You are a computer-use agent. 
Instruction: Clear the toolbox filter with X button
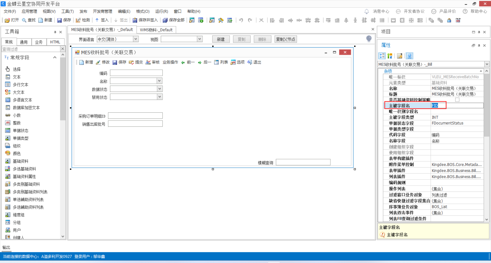63,49
